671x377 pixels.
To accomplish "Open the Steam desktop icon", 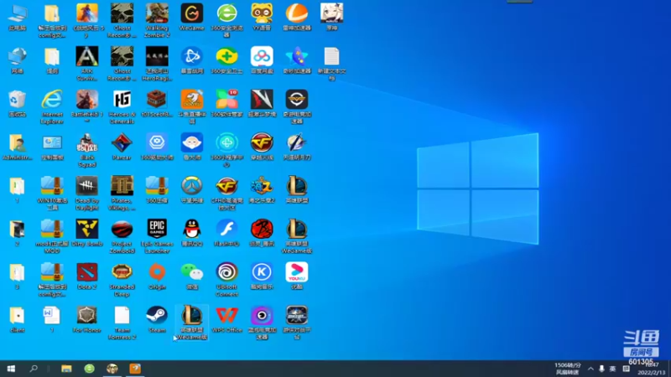I will coord(157,319).
